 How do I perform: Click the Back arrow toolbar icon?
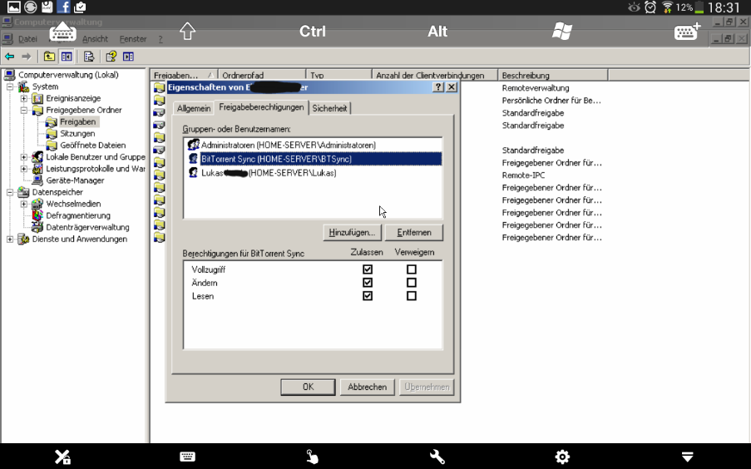tap(10, 57)
